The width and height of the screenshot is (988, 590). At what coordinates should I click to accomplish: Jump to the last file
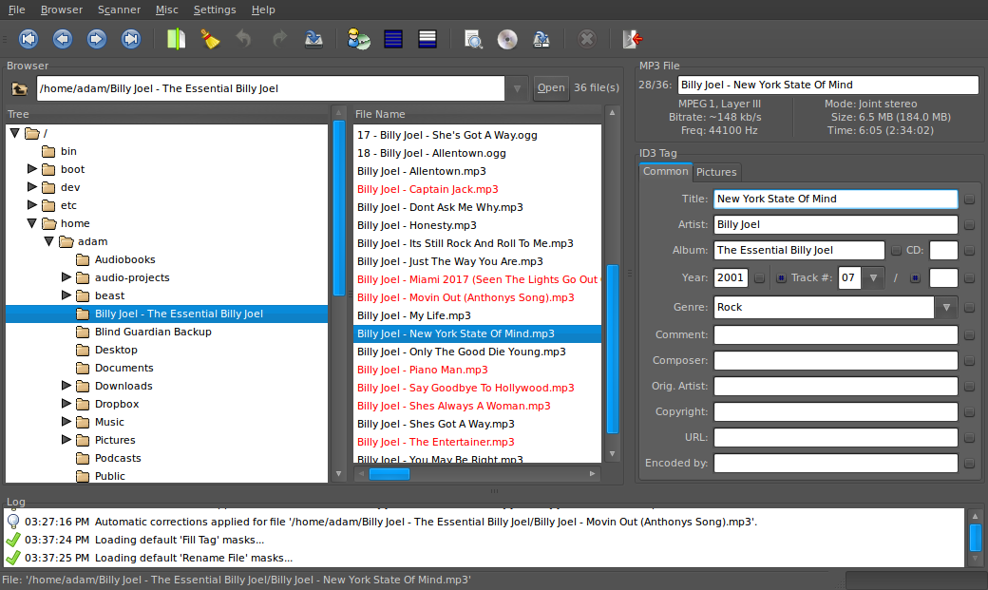pyautogui.click(x=130, y=39)
